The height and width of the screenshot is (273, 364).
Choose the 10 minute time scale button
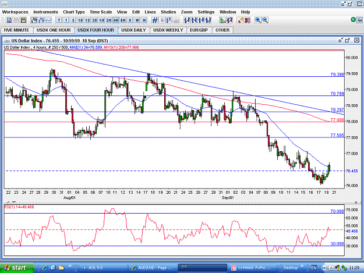click(80, 20)
